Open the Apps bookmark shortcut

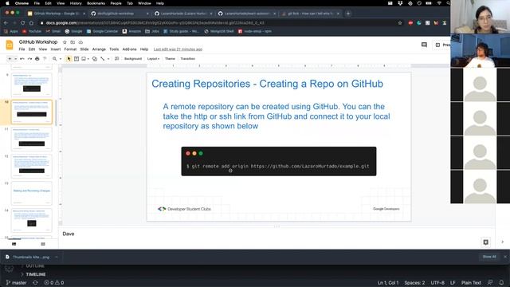(10, 32)
